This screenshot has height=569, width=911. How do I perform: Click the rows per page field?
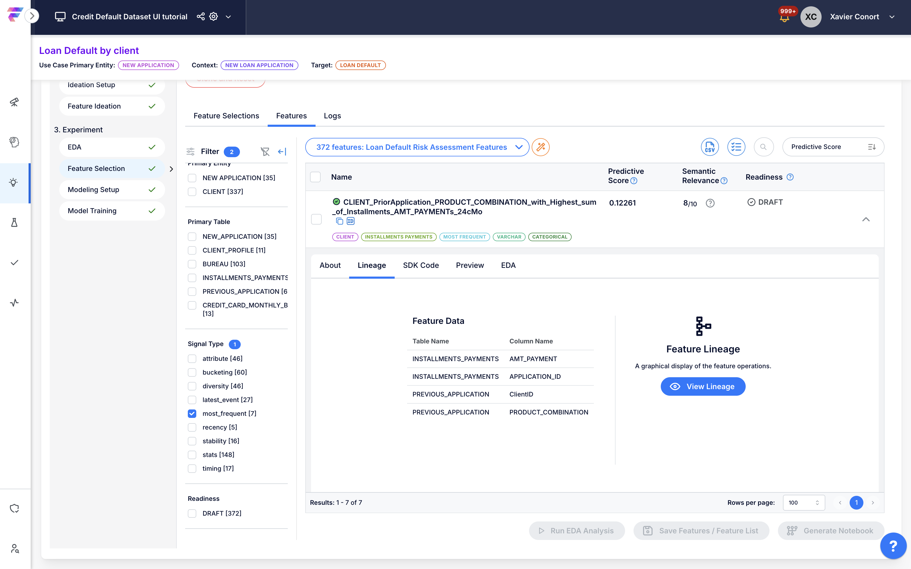(803, 502)
